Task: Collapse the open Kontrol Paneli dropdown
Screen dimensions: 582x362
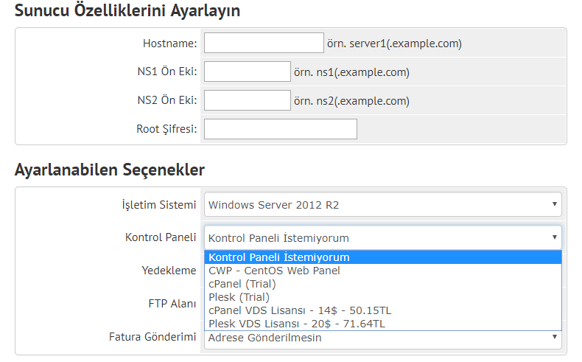Action: coord(382,237)
